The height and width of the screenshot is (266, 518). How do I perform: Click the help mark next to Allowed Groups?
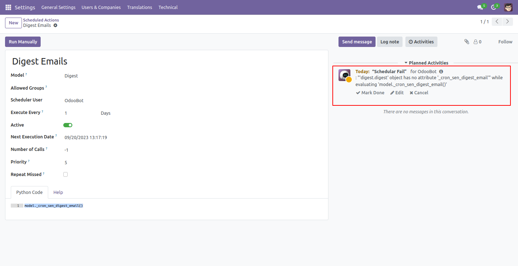click(x=46, y=87)
